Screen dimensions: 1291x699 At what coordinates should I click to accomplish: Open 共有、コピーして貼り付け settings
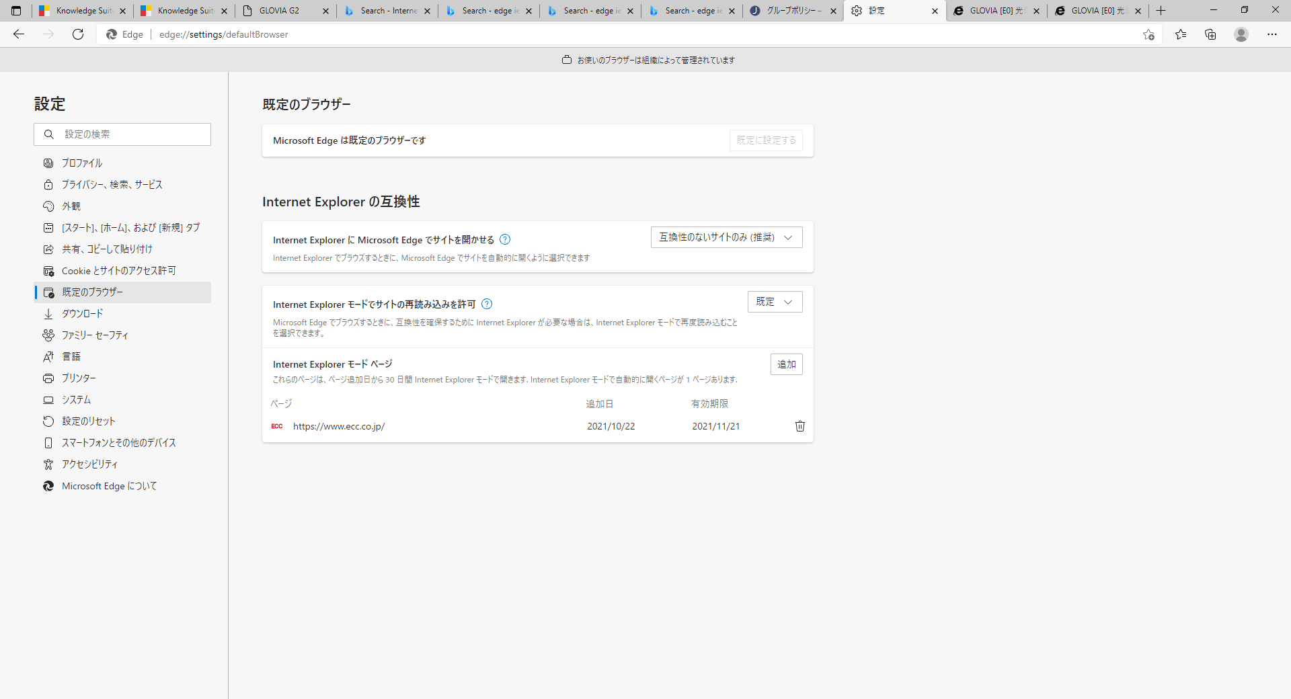coord(122,249)
